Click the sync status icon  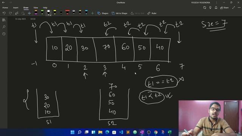[205, 8]
